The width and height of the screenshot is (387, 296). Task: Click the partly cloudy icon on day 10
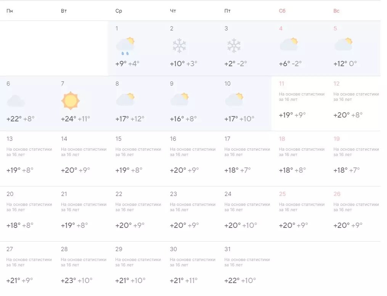pos(234,99)
